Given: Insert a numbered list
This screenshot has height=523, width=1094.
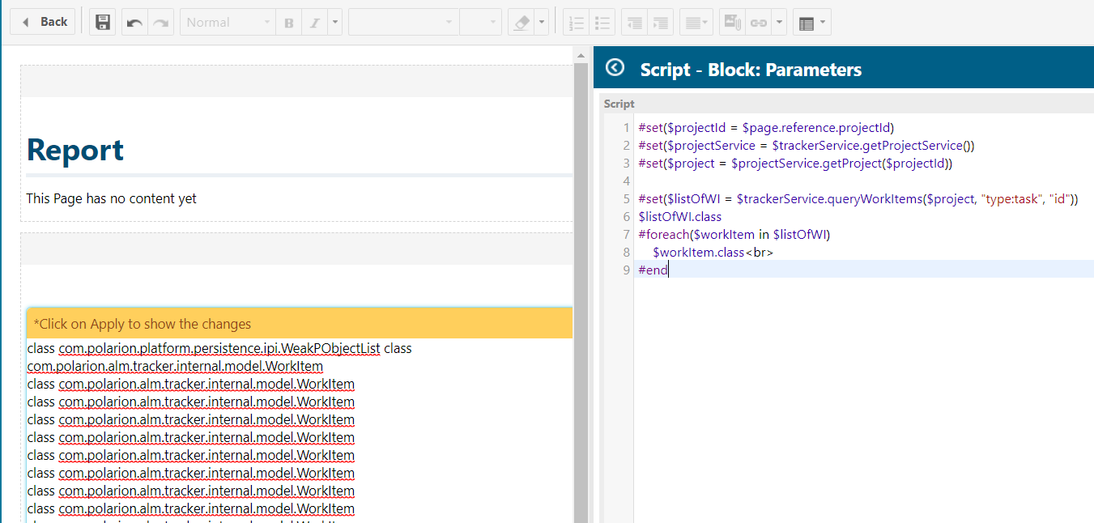Looking at the screenshot, I should [577, 22].
